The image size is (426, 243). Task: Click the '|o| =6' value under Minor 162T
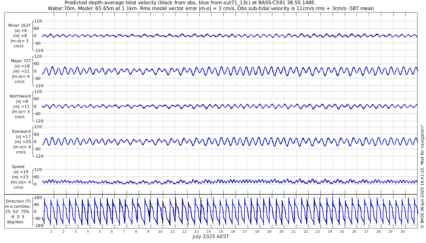(x=21, y=30)
